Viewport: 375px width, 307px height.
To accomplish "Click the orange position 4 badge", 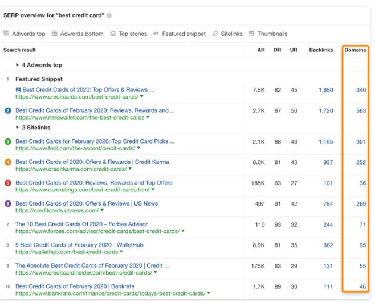I will (8, 162).
